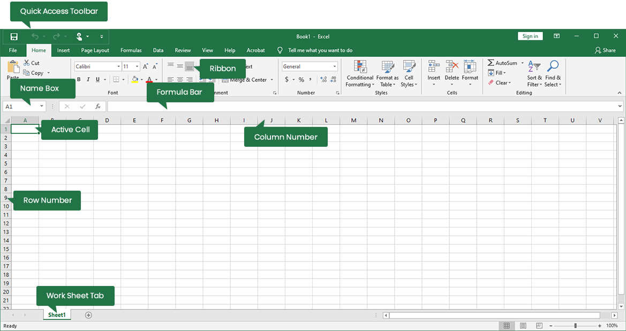Click the Sign in button

click(530, 36)
